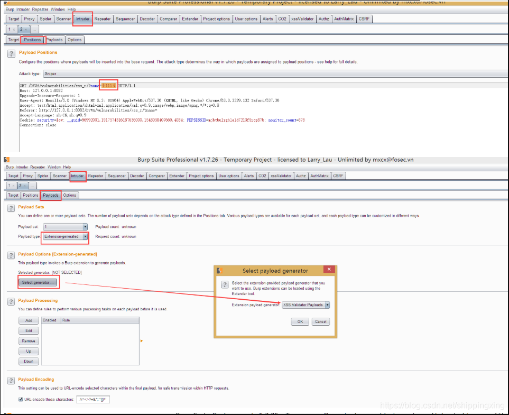Select Options sub-tab in Payload Sets window
The image size is (509, 415).
[x=69, y=196]
